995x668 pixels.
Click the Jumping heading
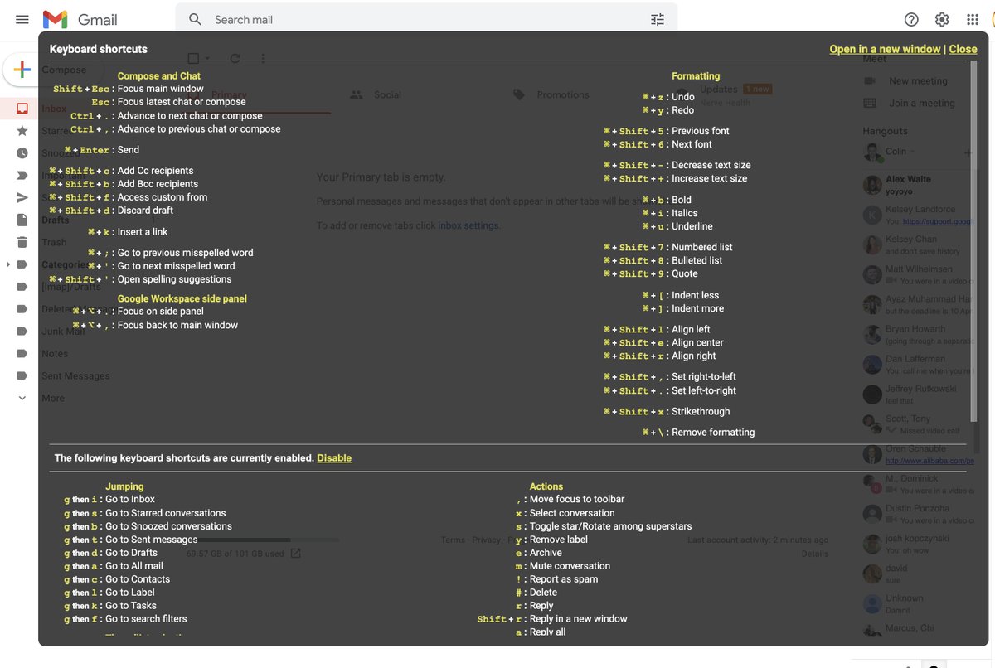click(x=124, y=486)
